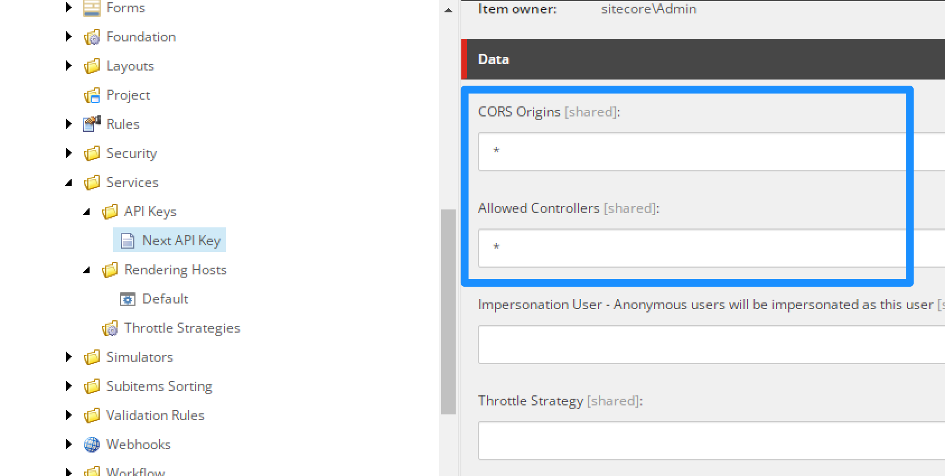Click the Throttle Strategies folder icon
This screenshot has height=476, width=945.
(110, 328)
